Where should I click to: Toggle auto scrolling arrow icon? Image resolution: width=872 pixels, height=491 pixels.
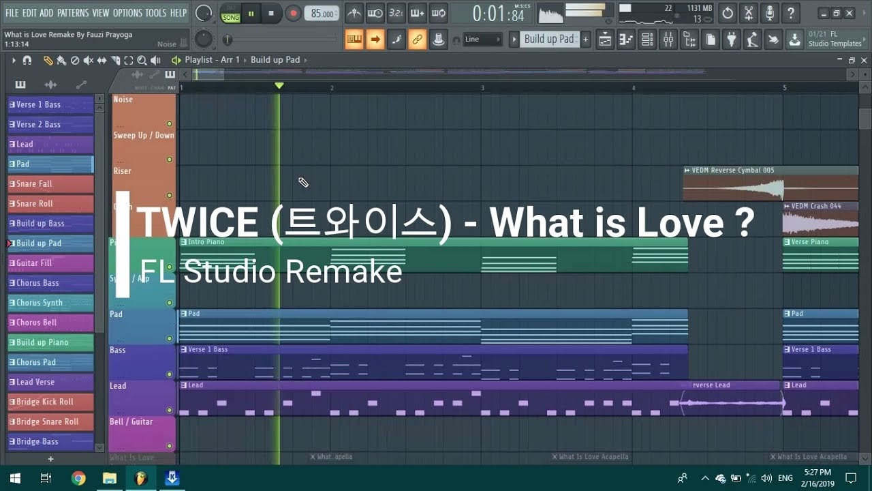tap(375, 40)
